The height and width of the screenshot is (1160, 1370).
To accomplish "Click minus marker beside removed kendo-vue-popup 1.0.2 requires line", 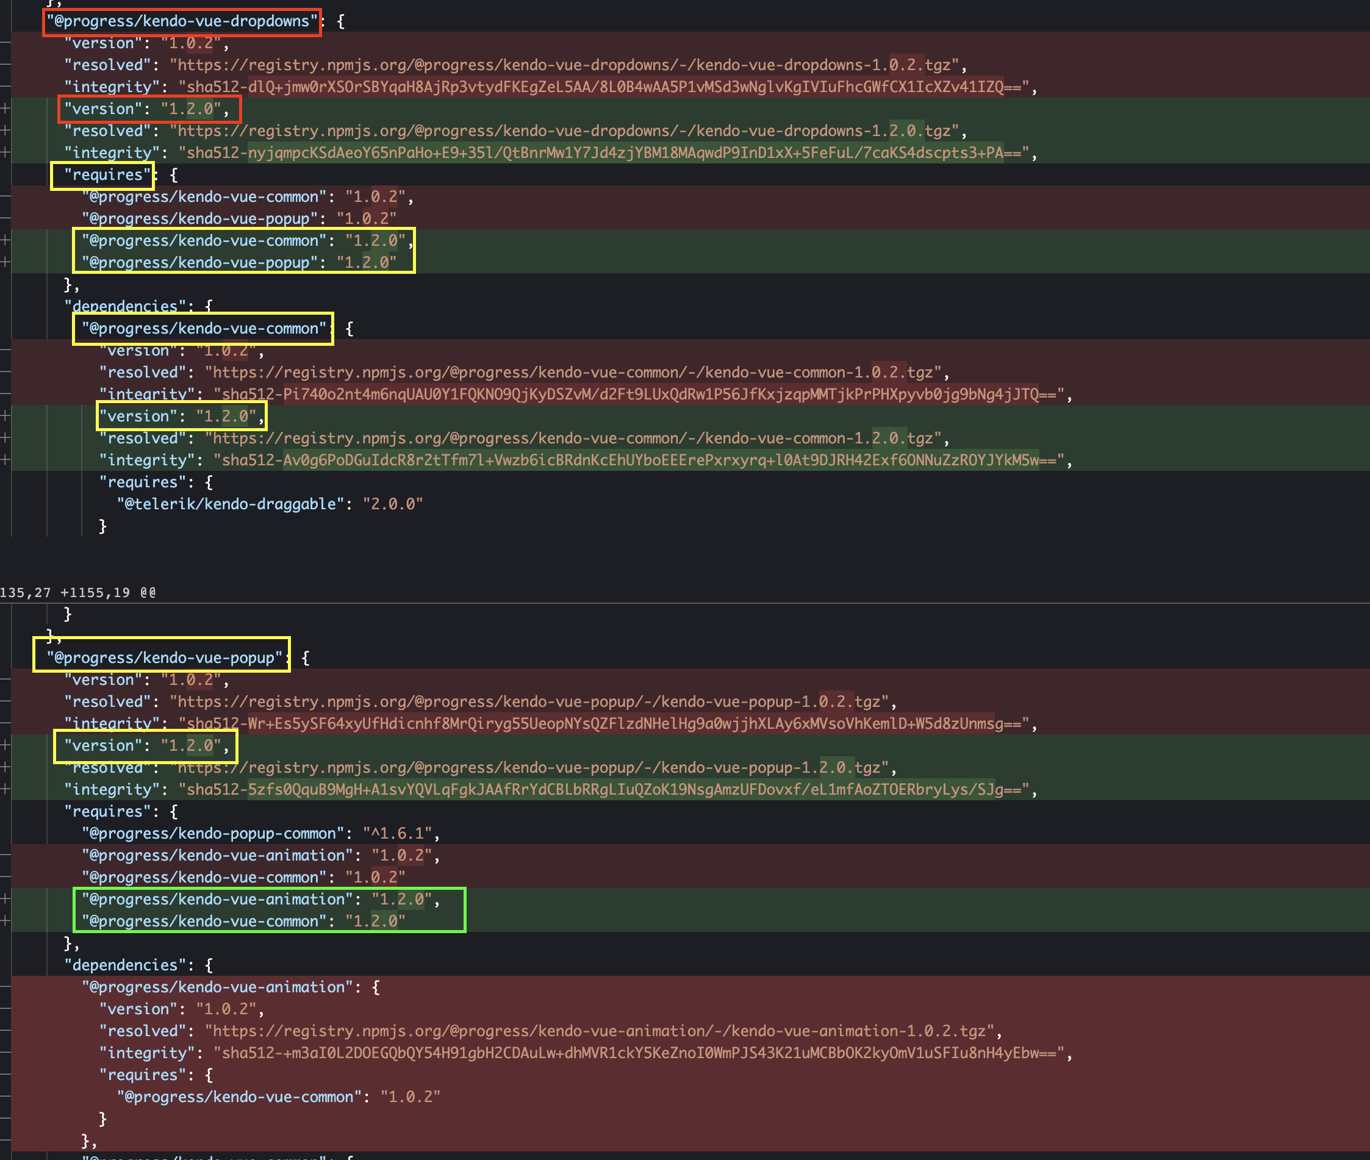I will [5, 218].
